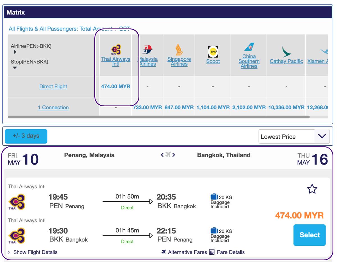Click return arrival time 22:15

(x=166, y=231)
